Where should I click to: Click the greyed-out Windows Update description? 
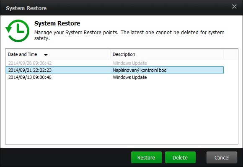coord(130,63)
